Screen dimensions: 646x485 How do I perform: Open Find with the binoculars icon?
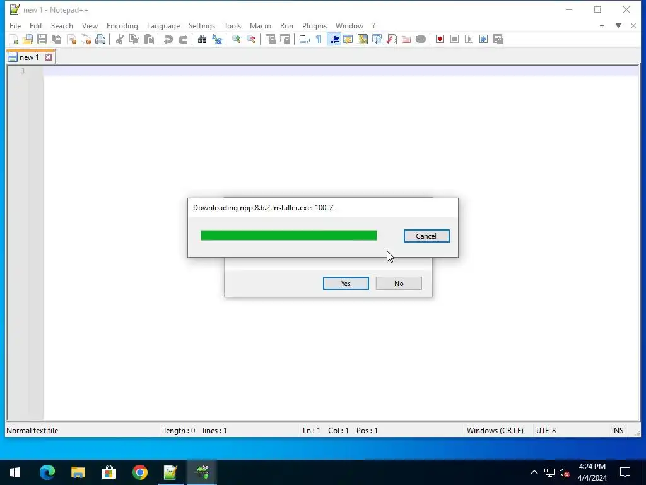pos(202,39)
